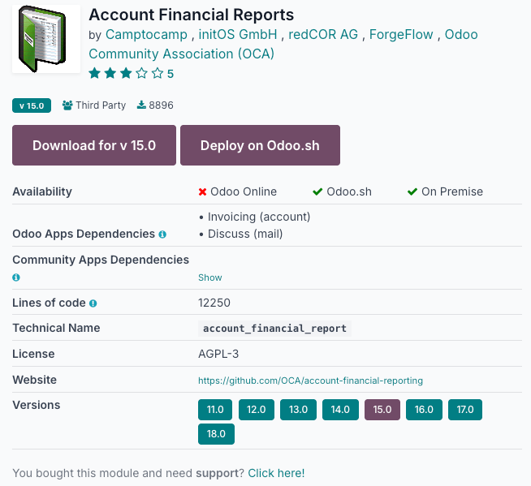Open the redCOR AG author link
Viewport: 531px width, 486px height.
click(323, 35)
